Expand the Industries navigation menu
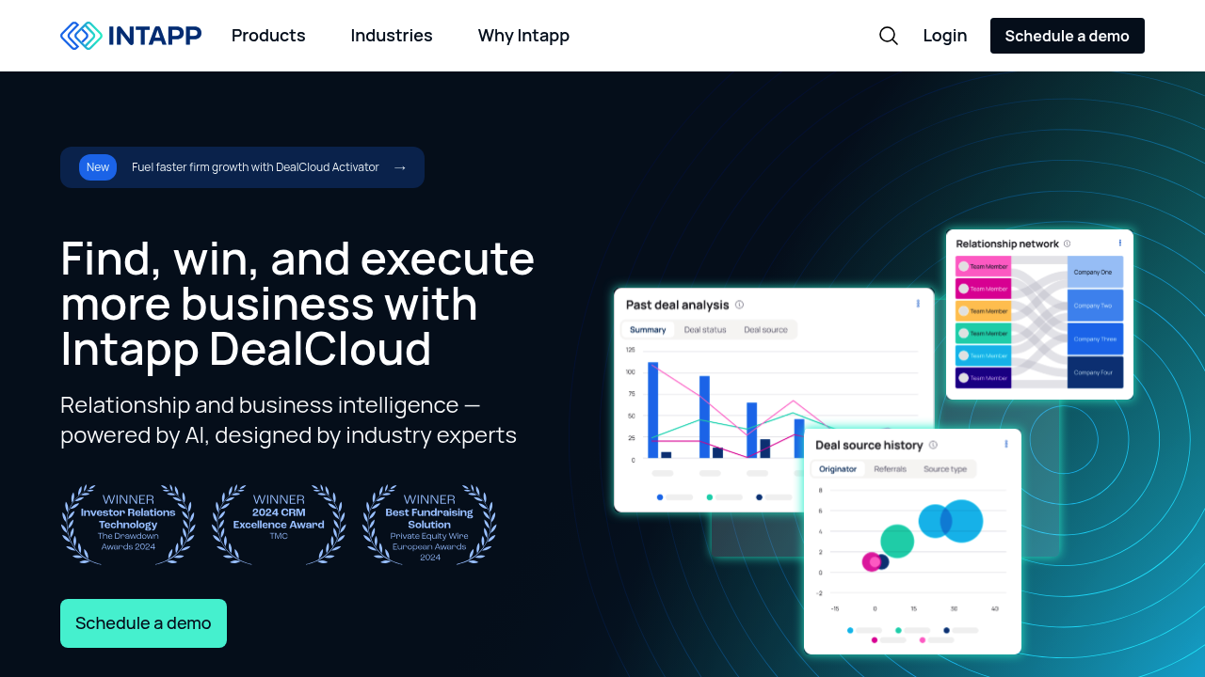 pos(392,35)
